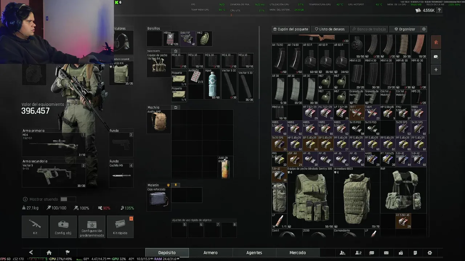Open Config. obj. medical bag button
This screenshot has height=261, width=465.
click(x=63, y=227)
